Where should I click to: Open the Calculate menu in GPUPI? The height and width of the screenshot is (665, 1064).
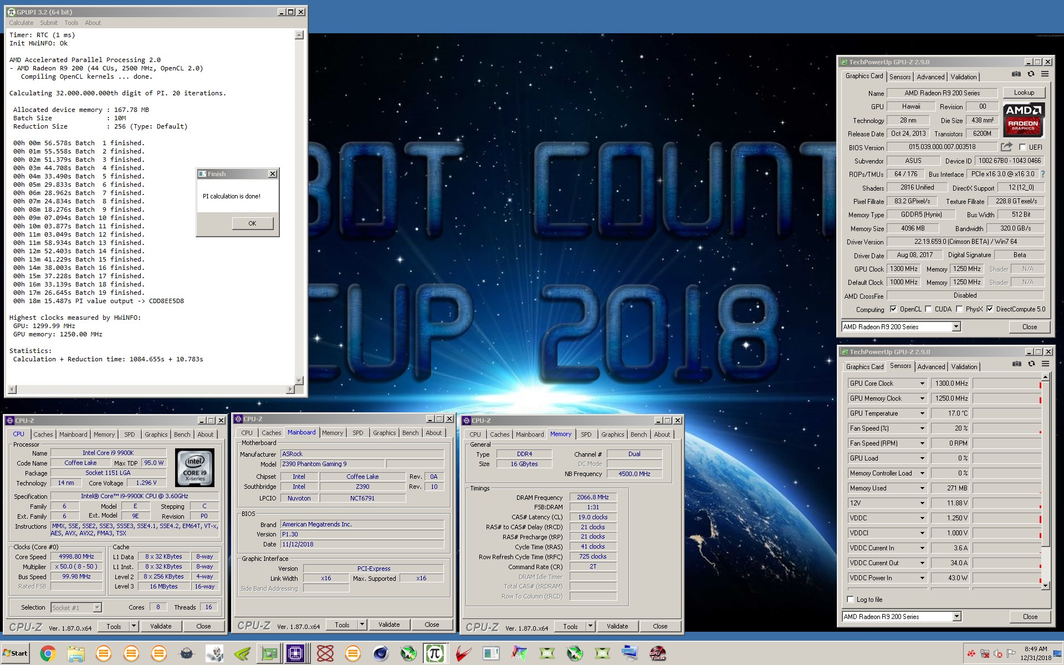click(21, 23)
